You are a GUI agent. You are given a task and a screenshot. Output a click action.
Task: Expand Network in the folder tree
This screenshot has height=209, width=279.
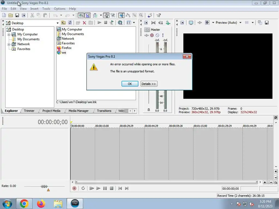pyautogui.click(x=9, y=44)
